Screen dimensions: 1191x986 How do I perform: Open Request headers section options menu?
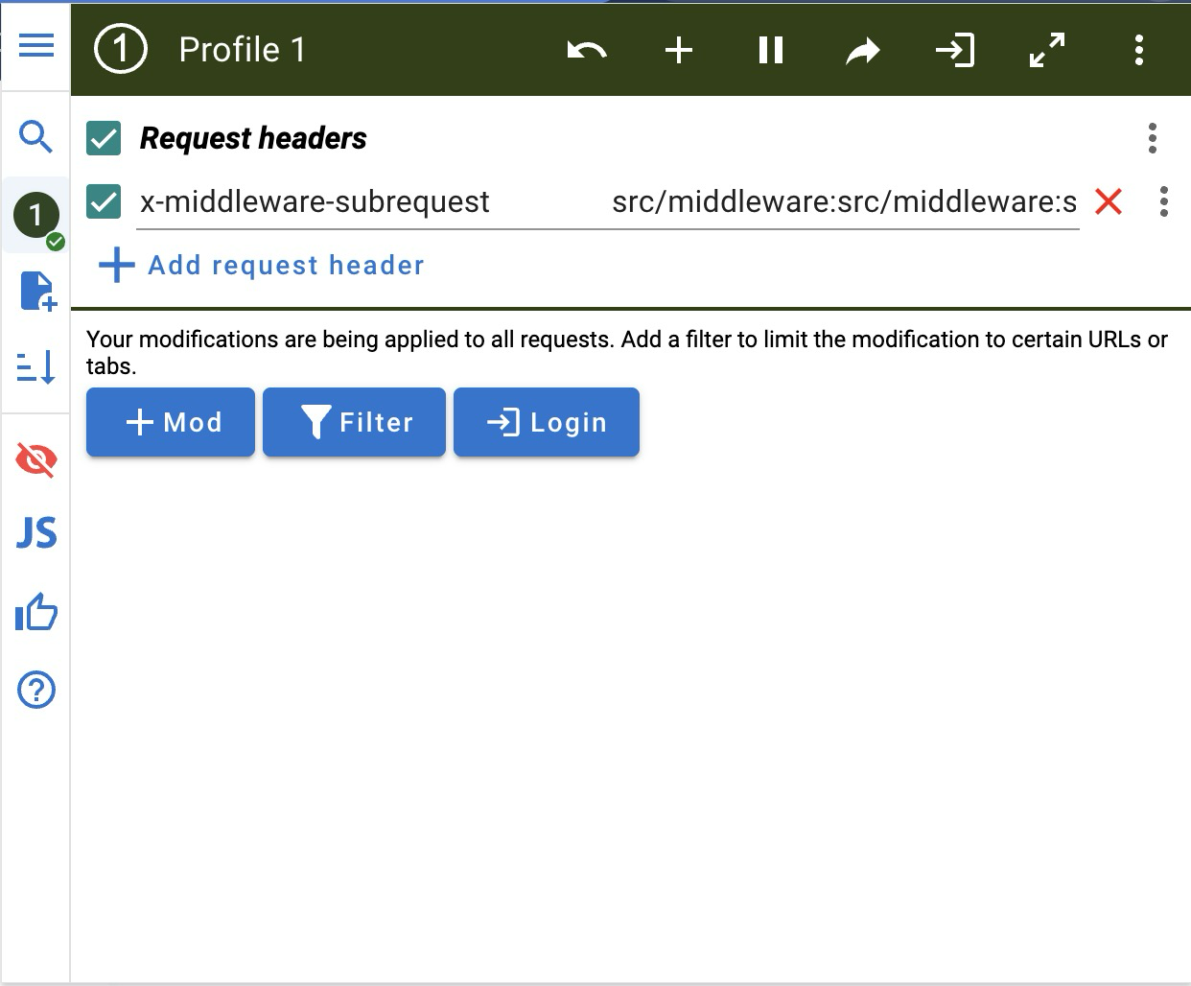(x=1153, y=138)
